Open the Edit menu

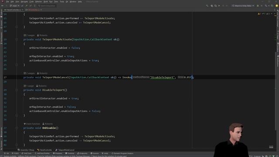[12, 2]
